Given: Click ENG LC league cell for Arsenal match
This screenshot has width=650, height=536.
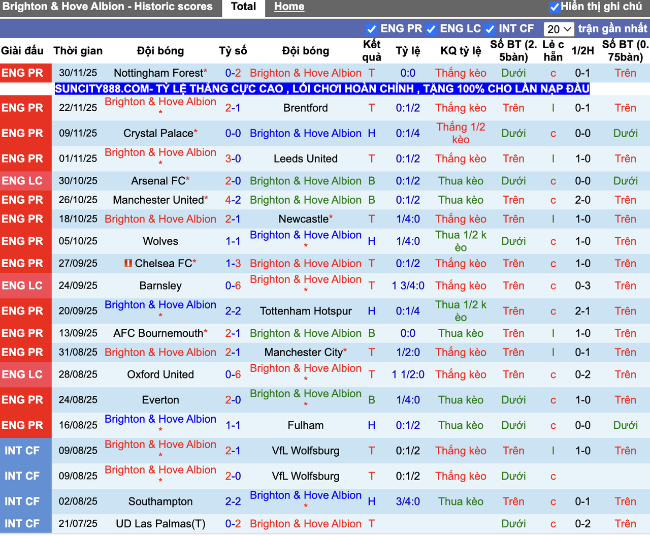Looking at the screenshot, I should (x=25, y=181).
